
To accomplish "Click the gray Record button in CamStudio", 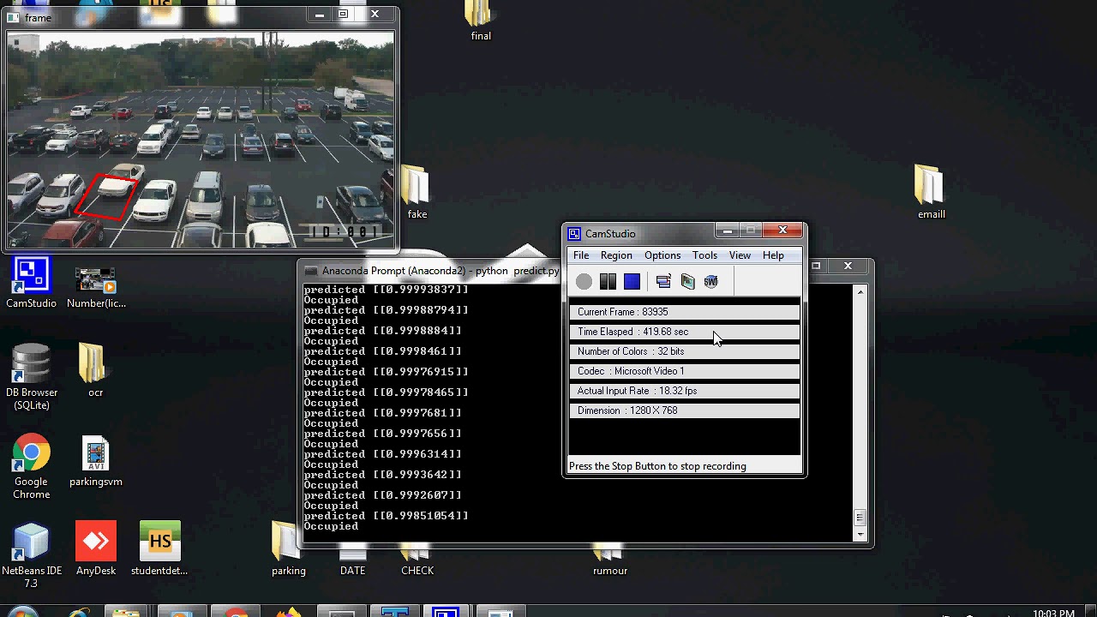I will click(x=584, y=281).
